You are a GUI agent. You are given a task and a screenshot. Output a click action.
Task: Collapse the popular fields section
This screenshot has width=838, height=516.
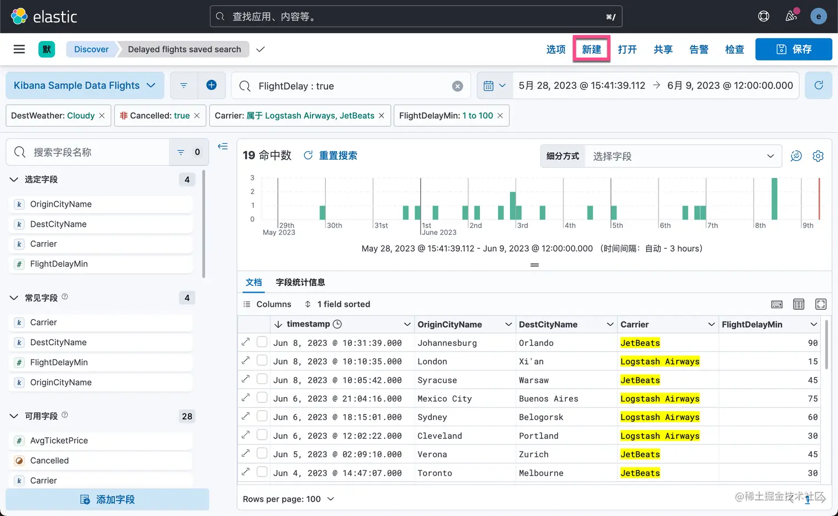pyautogui.click(x=14, y=298)
